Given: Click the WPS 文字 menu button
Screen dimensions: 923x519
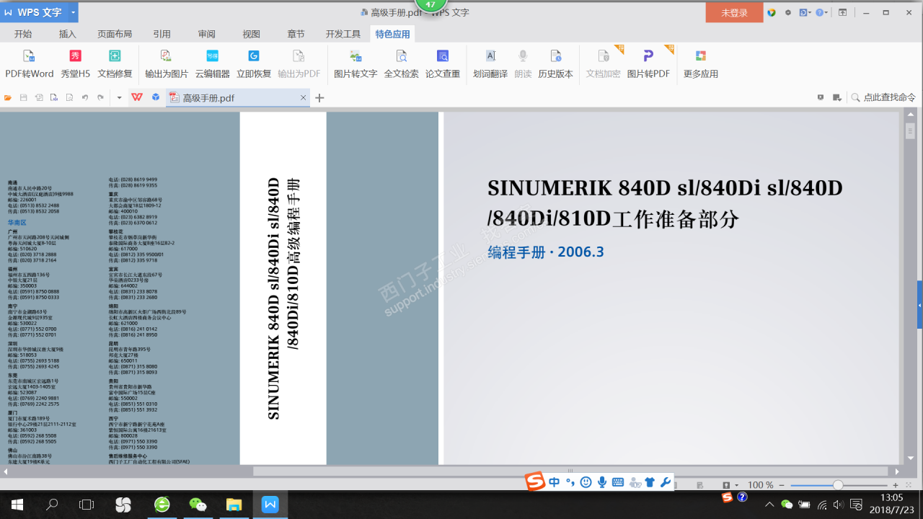Looking at the screenshot, I should pyautogui.click(x=34, y=12).
